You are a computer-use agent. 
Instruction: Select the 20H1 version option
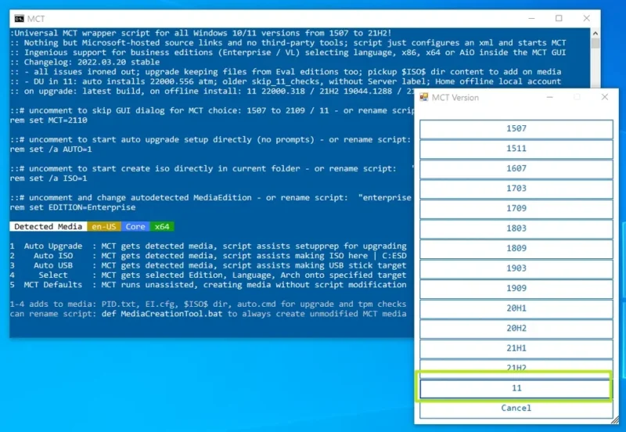click(516, 308)
